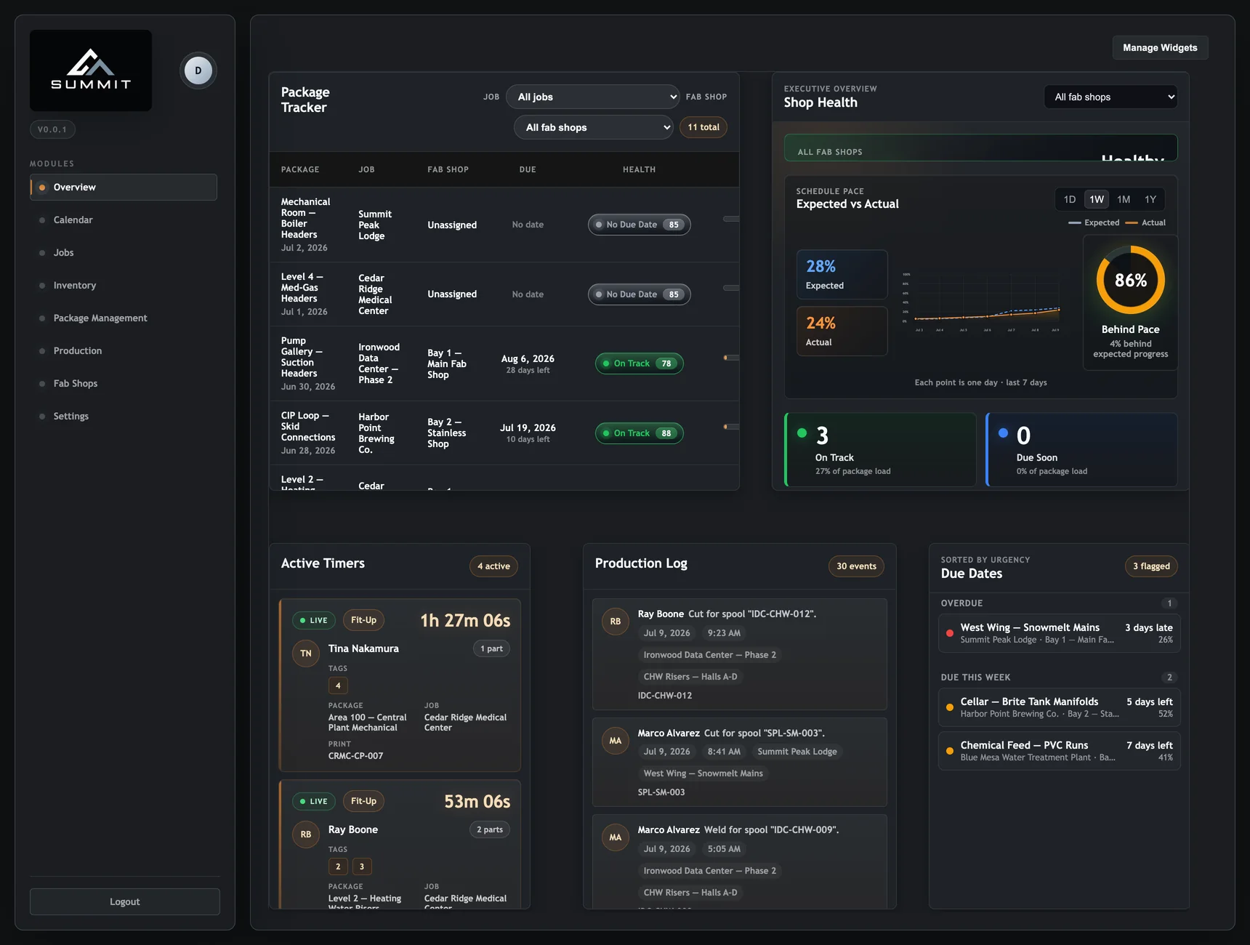Open West Wing — Snowmelt Mains due item

click(x=1058, y=633)
